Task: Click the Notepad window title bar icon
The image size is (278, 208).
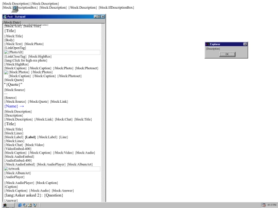Action: pyautogui.click(x=5, y=16)
